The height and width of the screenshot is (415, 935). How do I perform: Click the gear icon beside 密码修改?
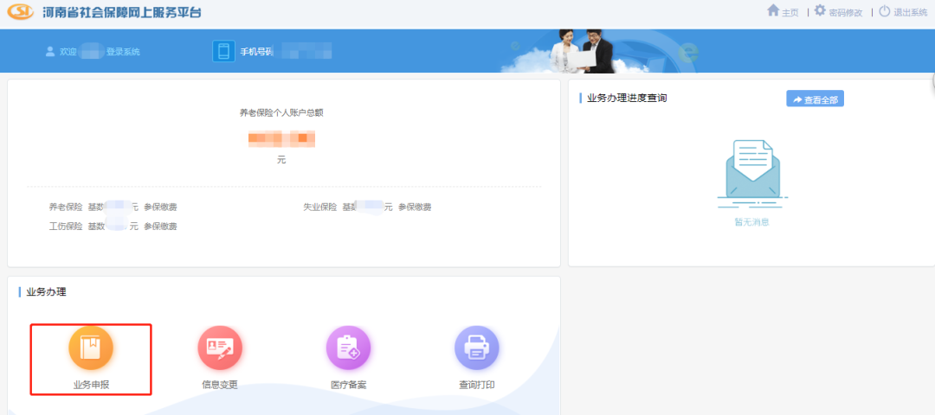coord(821,10)
